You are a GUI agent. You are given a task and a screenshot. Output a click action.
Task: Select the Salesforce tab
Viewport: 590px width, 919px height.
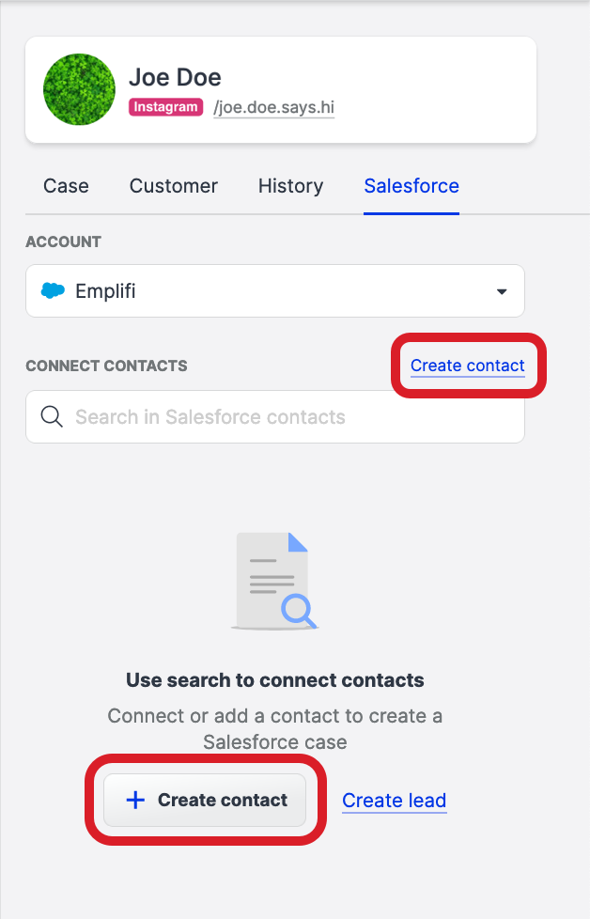point(411,186)
